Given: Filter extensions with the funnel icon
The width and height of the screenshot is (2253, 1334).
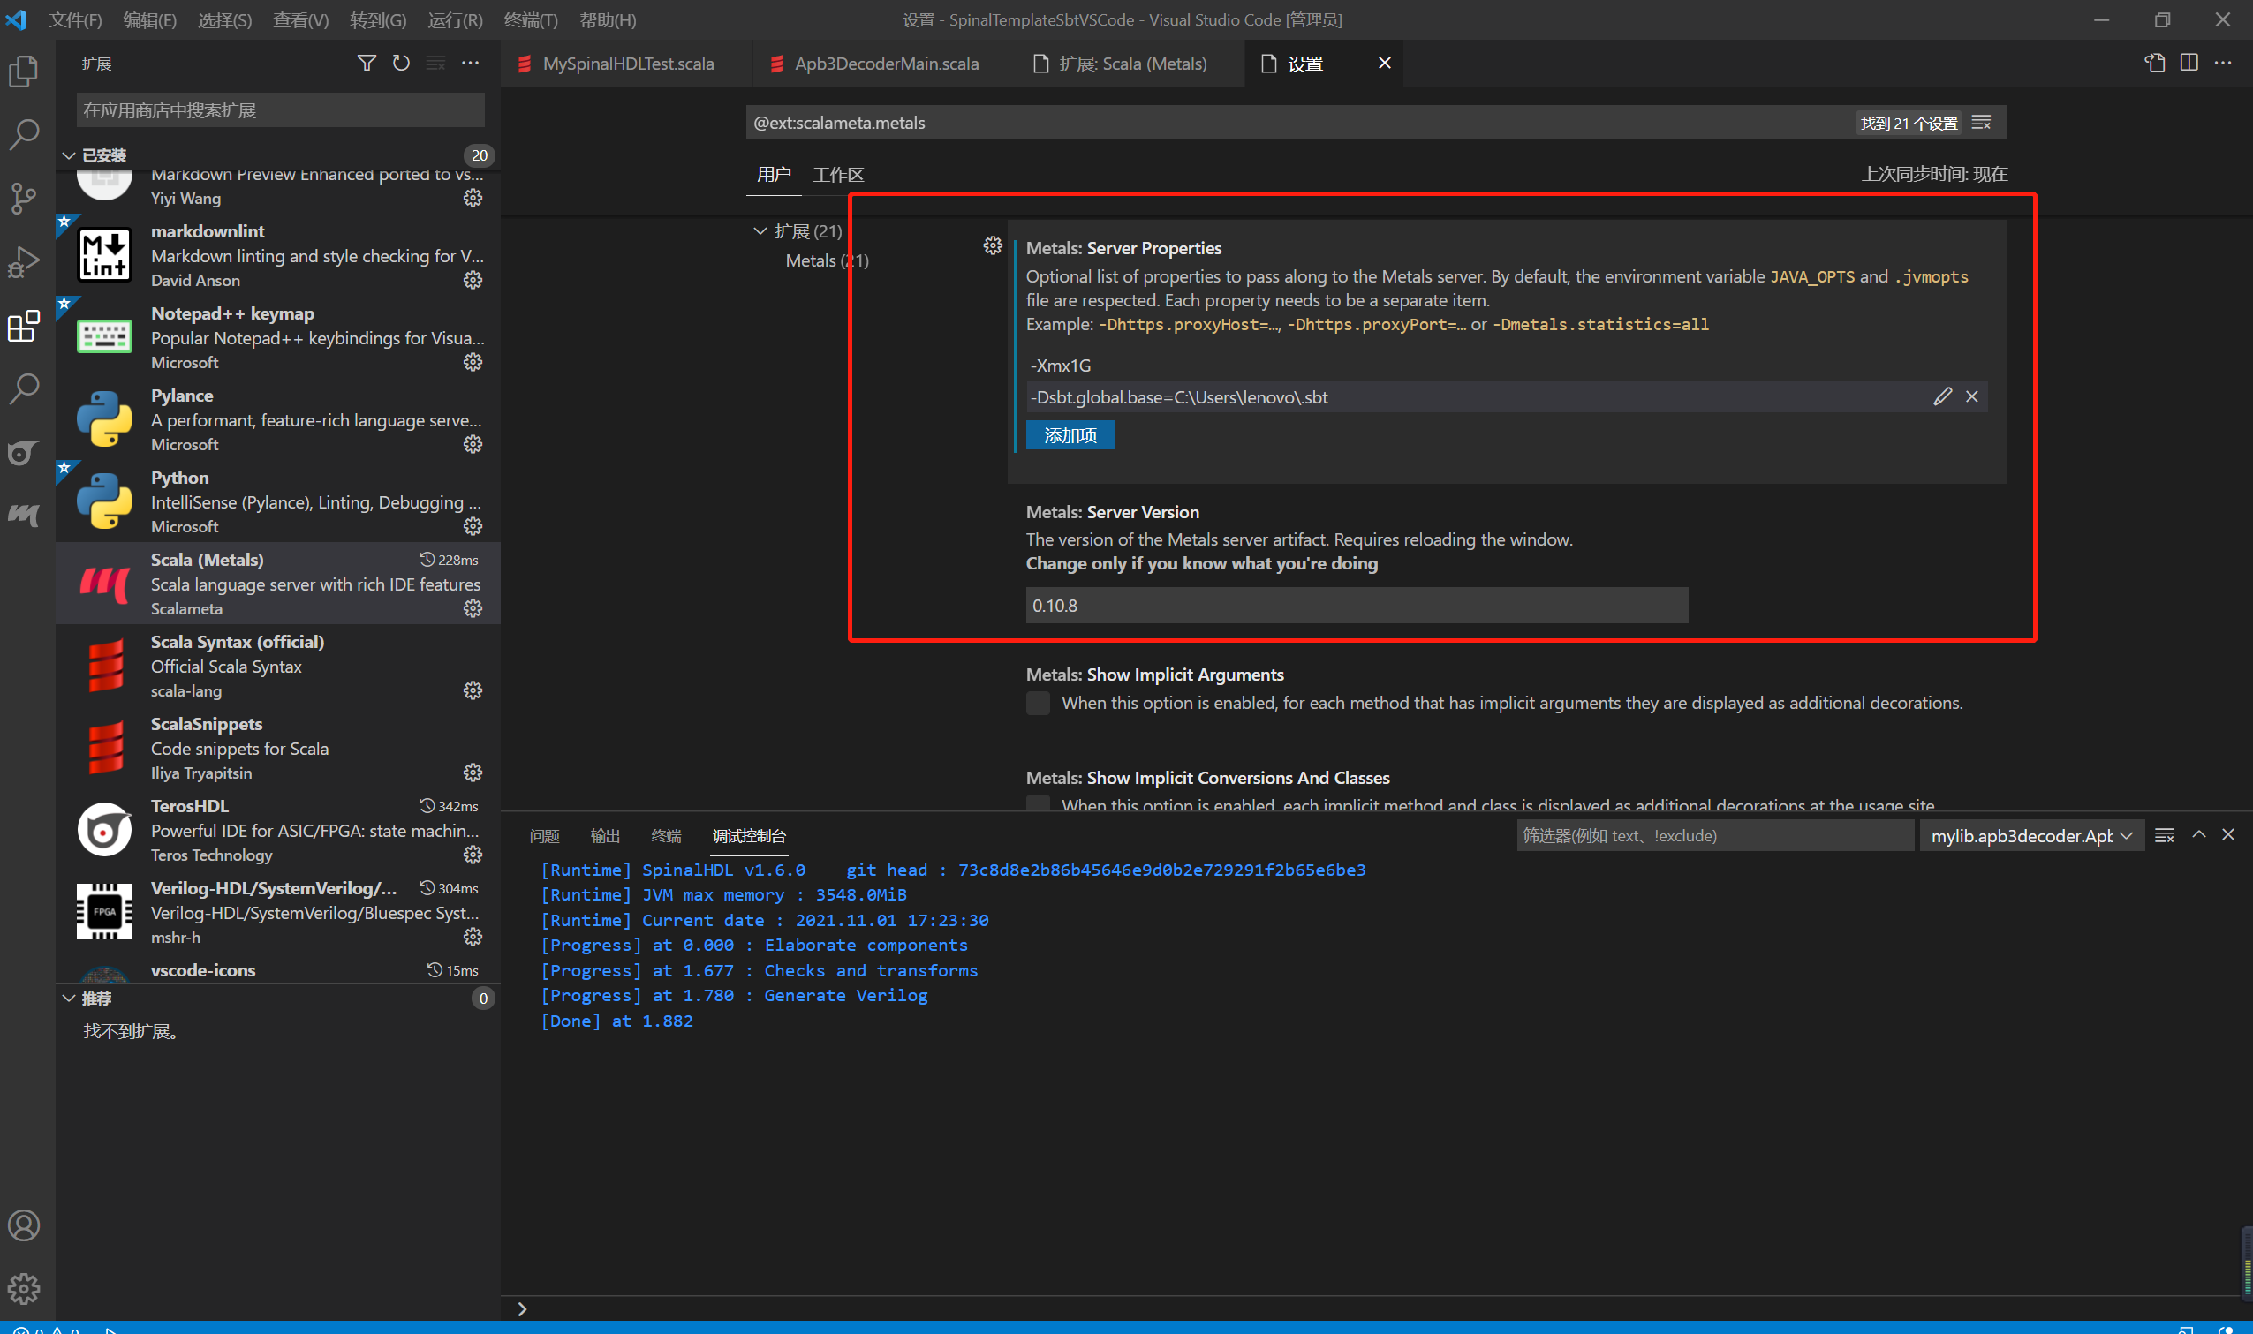Looking at the screenshot, I should tap(366, 63).
